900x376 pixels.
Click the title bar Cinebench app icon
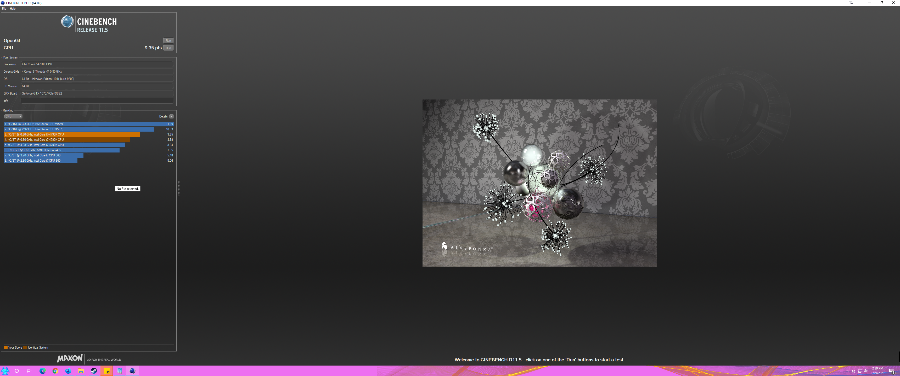(3, 3)
